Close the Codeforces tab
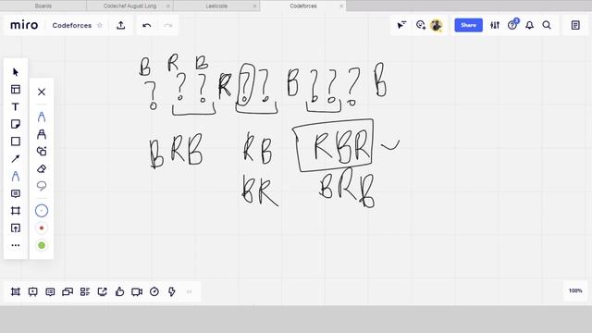The image size is (592, 333). point(341,6)
